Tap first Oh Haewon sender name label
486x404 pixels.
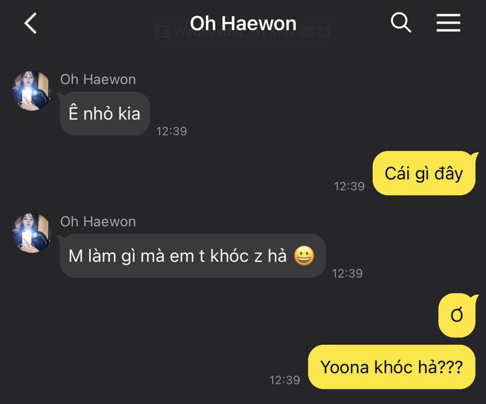[x=98, y=79]
